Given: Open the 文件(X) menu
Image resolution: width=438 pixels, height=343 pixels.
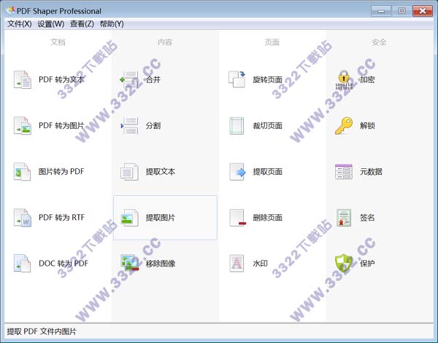Looking at the screenshot, I should 19,24.
